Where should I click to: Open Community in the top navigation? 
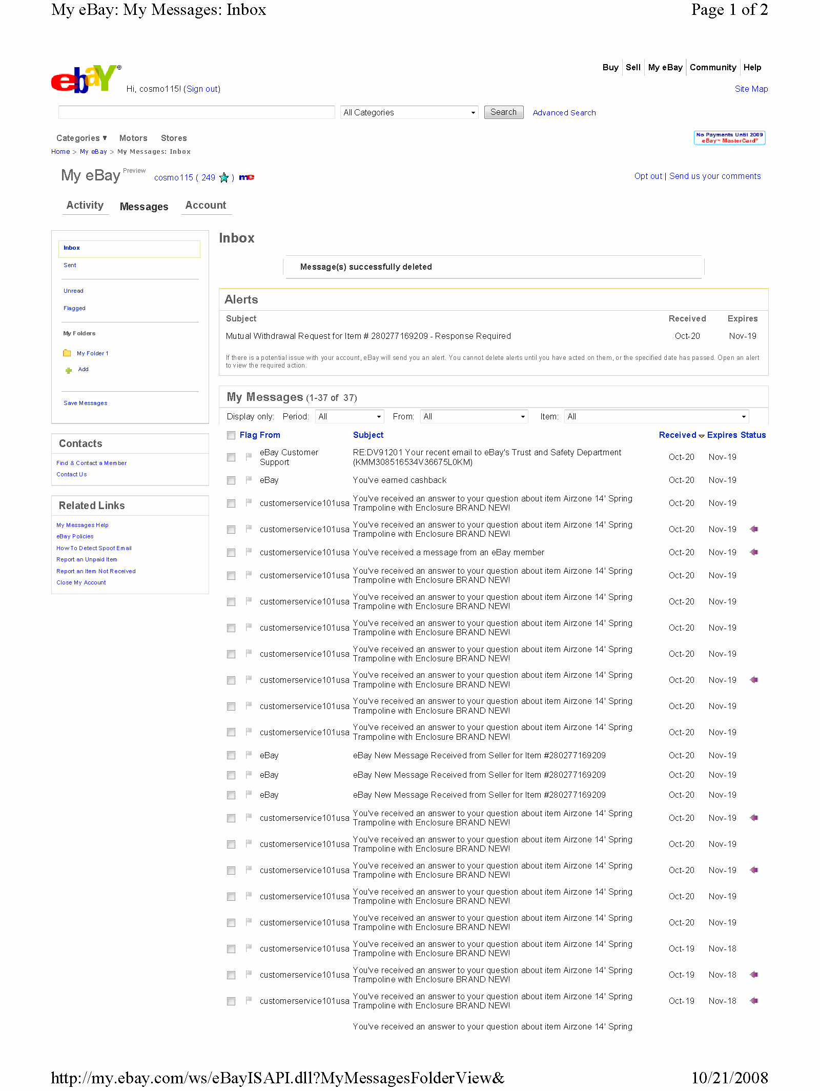(x=713, y=67)
